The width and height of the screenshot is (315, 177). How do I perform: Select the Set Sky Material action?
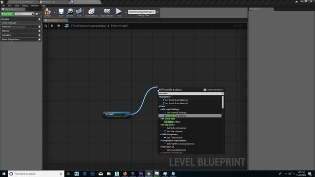[x=174, y=131]
